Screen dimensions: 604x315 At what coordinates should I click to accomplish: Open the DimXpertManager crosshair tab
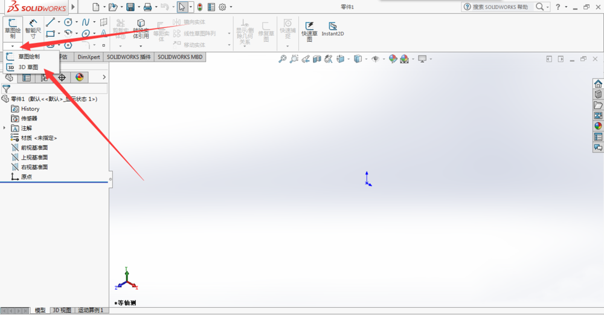click(x=62, y=78)
